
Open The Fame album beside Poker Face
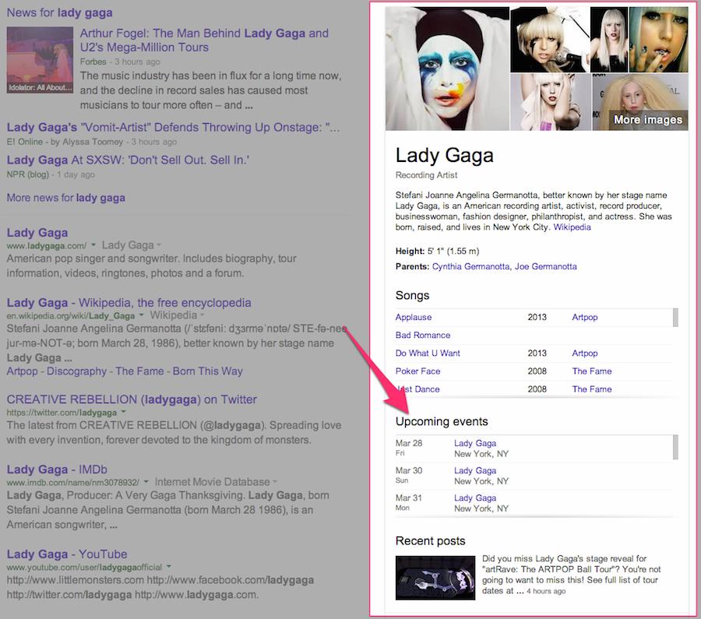click(x=591, y=371)
